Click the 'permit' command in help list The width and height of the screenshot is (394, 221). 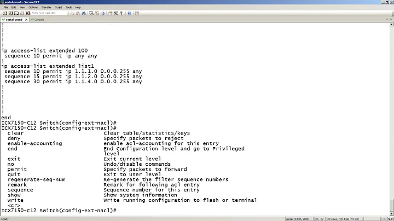[17, 169]
